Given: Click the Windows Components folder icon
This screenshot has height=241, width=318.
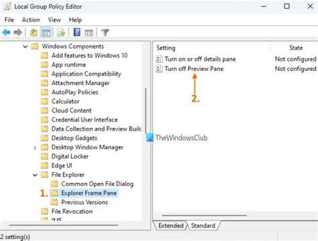Looking at the screenshot, I should [x=35, y=46].
